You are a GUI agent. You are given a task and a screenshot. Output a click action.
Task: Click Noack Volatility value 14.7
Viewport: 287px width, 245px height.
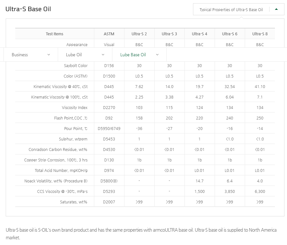[199, 181]
